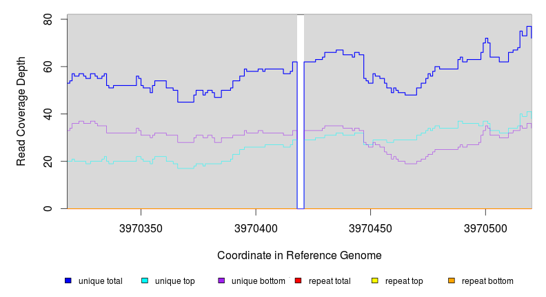Select the "unique top" legend label
The height and width of the screenshot is (297, 546).
[x=175, y=281]
